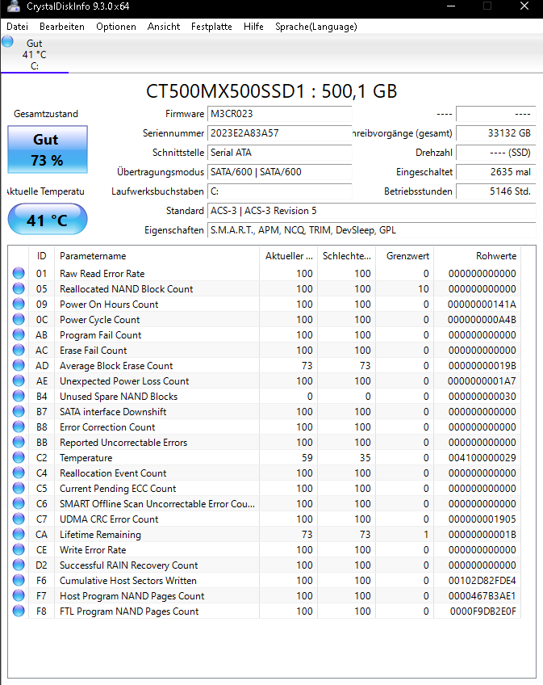Click raw value 00102D82FDE4
This screenshot has height=685, width=543.
[482, 581]
